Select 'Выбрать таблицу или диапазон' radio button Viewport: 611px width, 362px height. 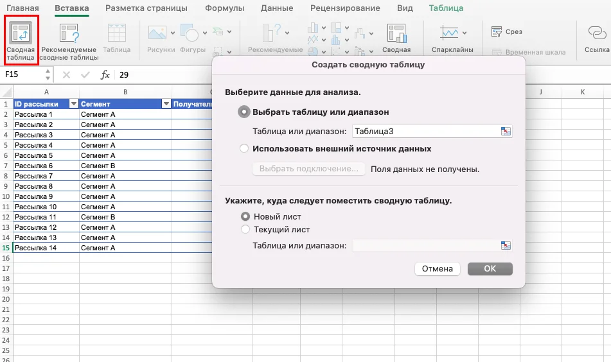244,112
